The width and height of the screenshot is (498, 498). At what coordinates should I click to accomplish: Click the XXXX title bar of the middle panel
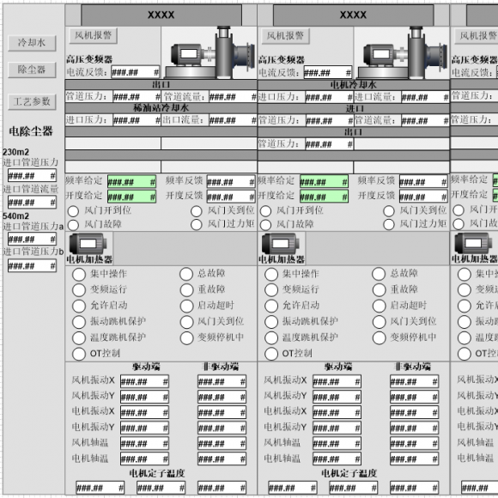[354, 15]
